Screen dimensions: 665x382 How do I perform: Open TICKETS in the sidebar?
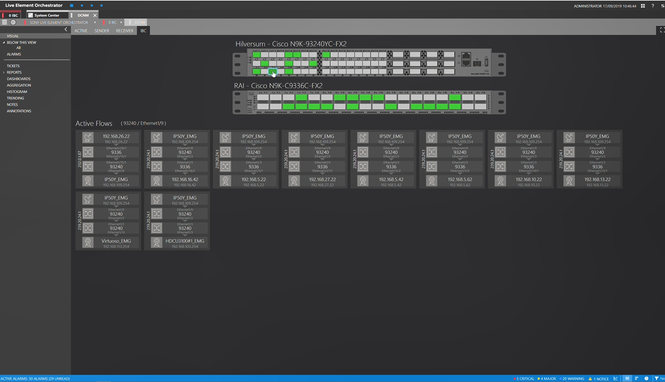click(x=13, y=66)
